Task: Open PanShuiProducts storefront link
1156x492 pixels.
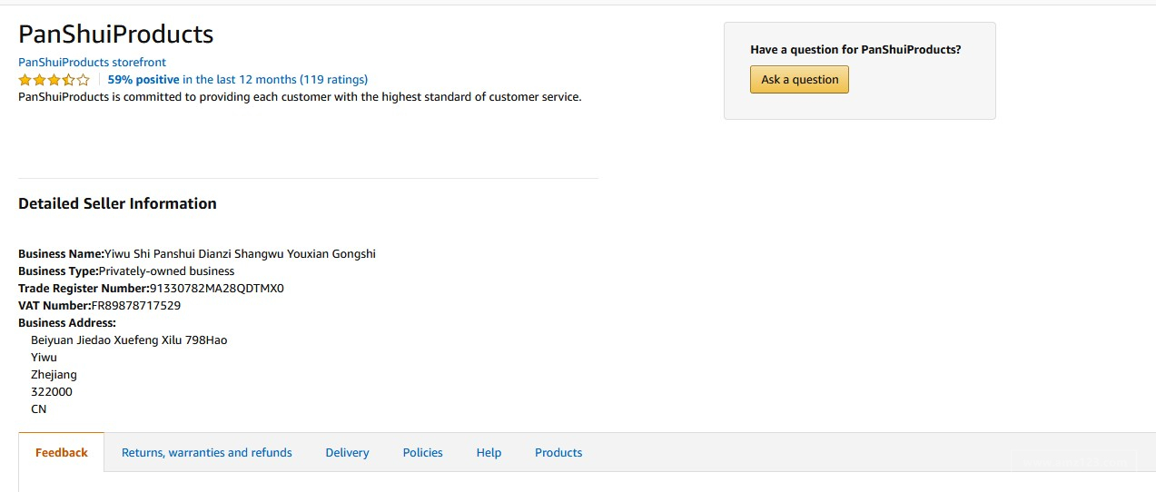Action: [x=92, y=63]
